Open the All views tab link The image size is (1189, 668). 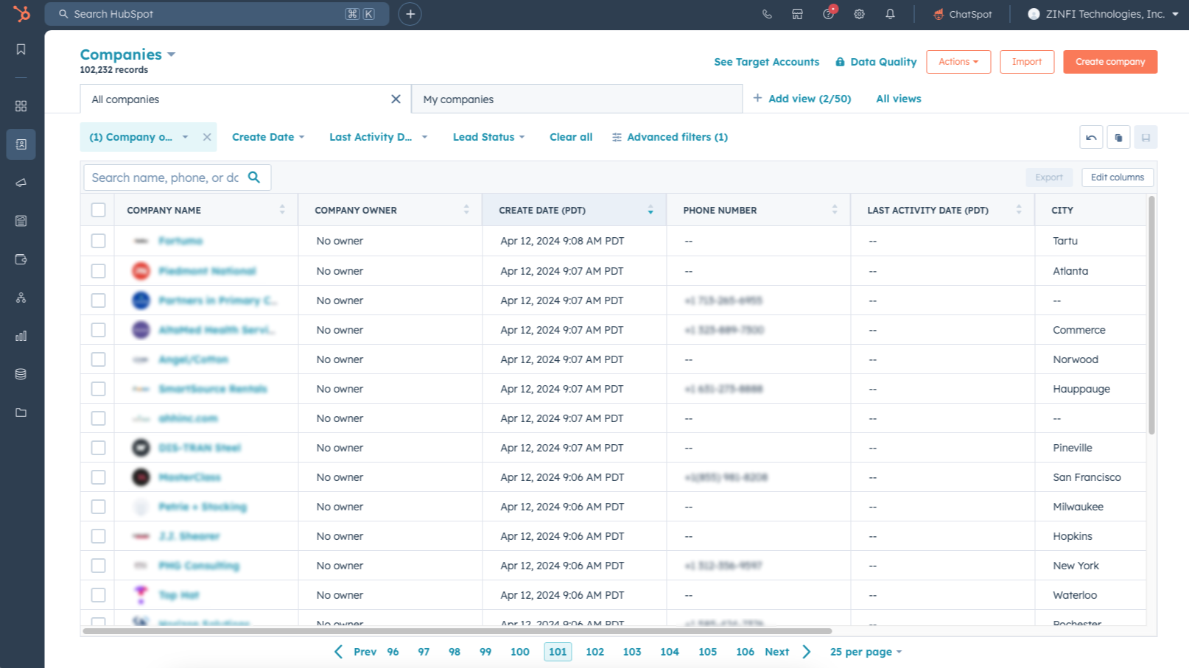pyautogui.click(x=898, y=99)
